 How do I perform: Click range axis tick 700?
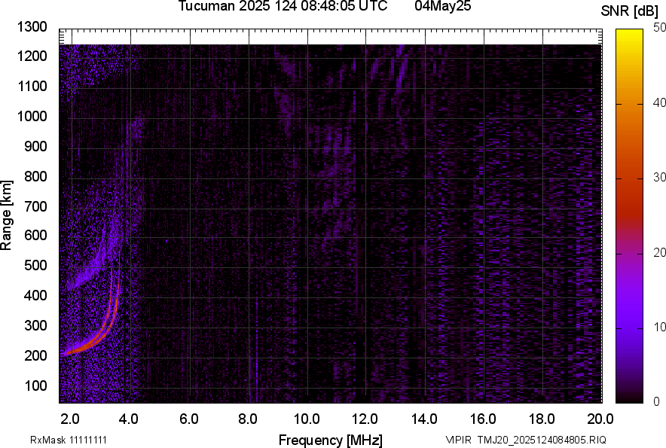click(x=35, y=206)
